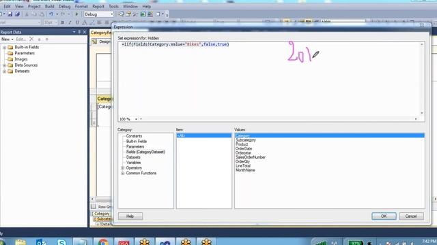
Task: Select OrderQty in the Values list
Action: (242, 162)
